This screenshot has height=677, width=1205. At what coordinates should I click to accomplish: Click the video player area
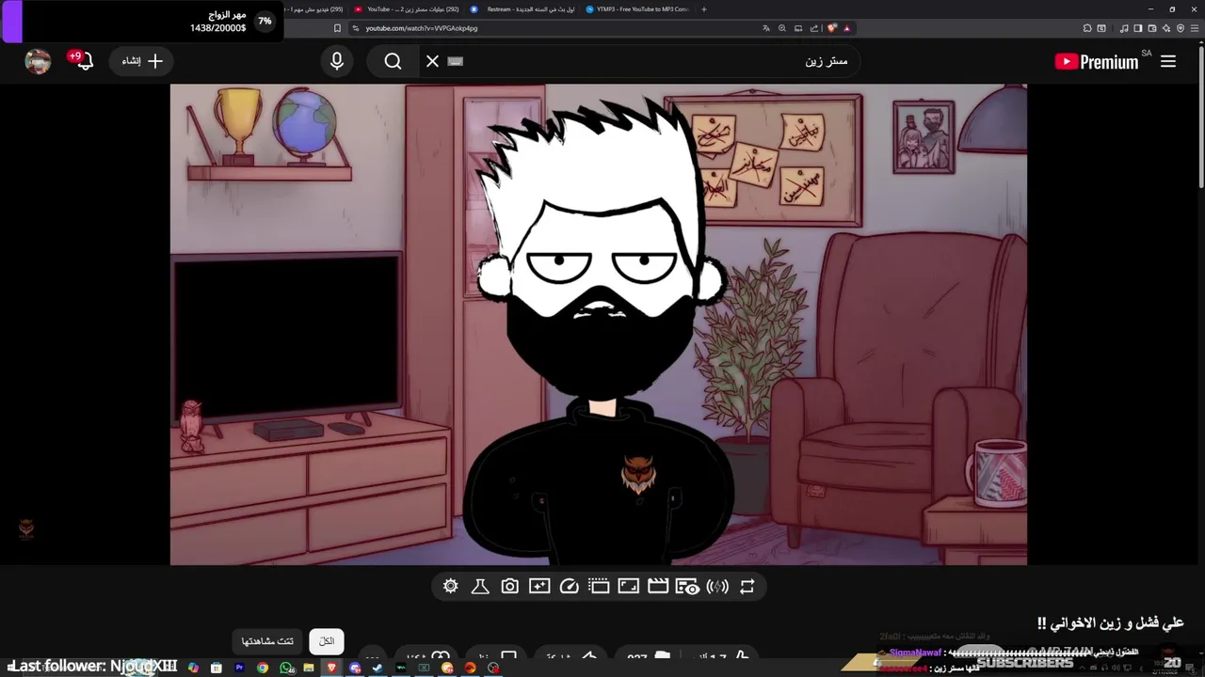coord(599,324)
